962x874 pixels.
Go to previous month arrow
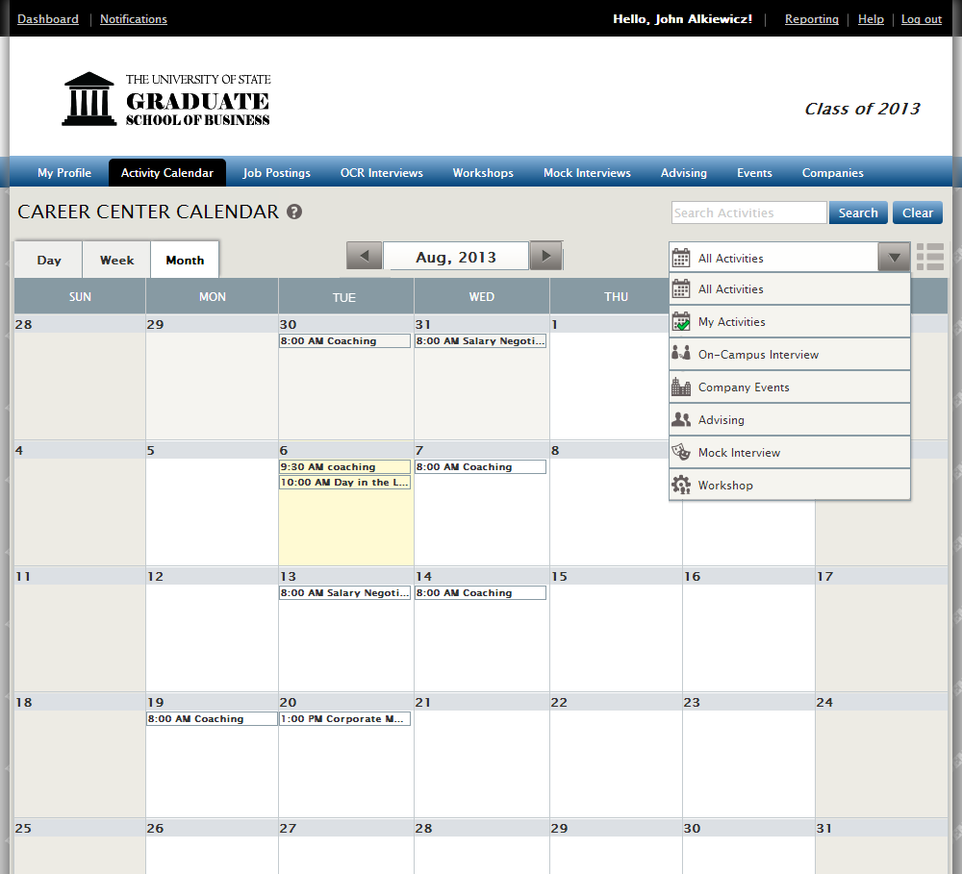coord(365,256)
